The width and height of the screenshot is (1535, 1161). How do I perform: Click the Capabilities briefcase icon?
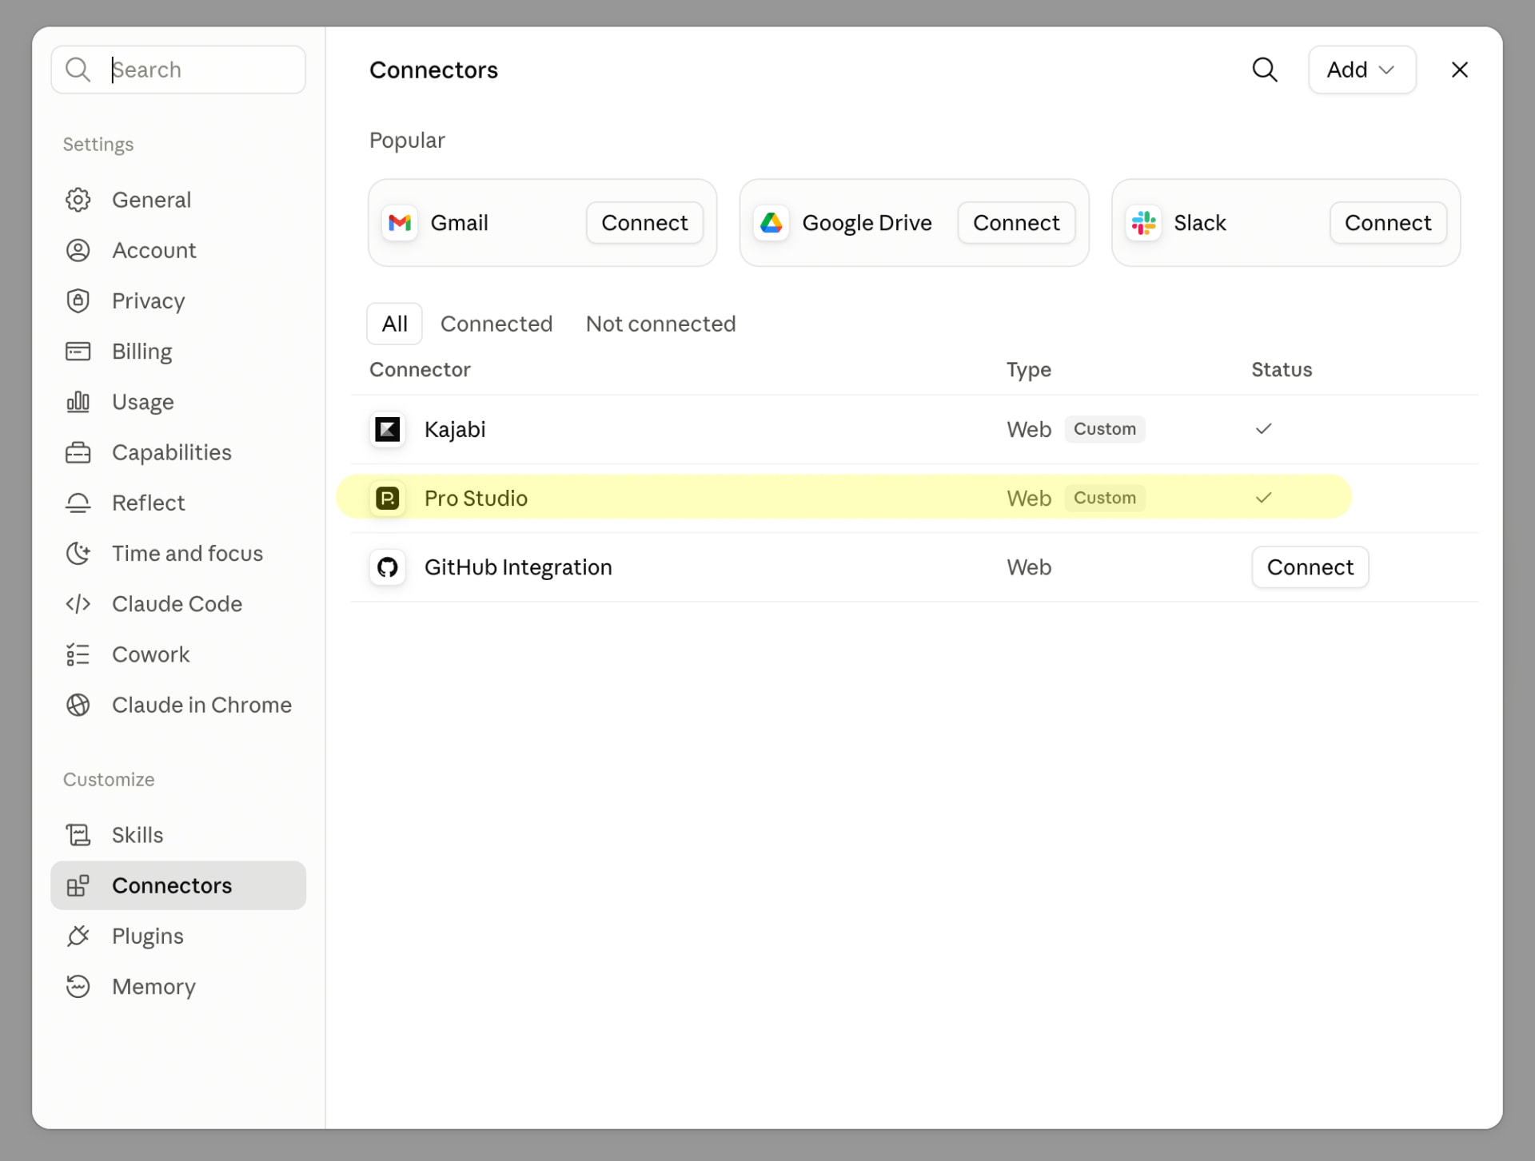[x=78, y=452]
